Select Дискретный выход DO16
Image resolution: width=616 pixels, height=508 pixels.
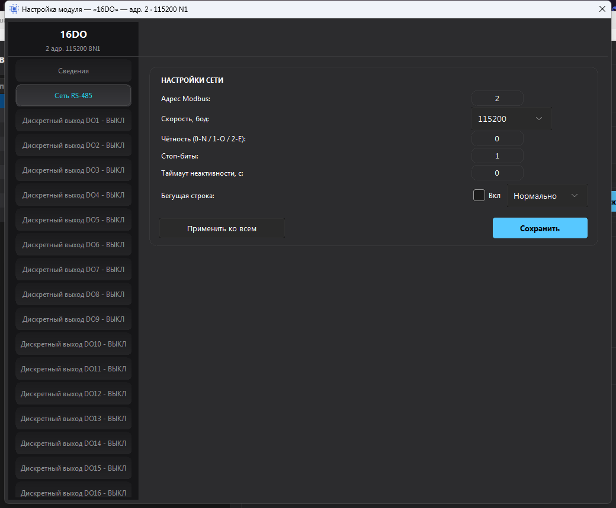73,491
